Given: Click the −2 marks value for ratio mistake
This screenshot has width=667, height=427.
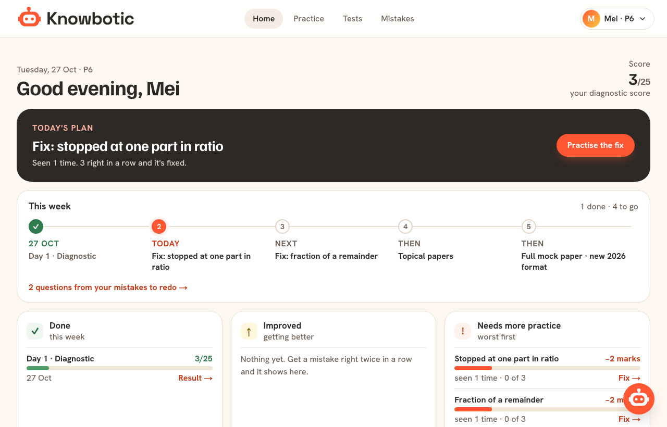Looking at the screenshot, I should (x=623, y=359).
